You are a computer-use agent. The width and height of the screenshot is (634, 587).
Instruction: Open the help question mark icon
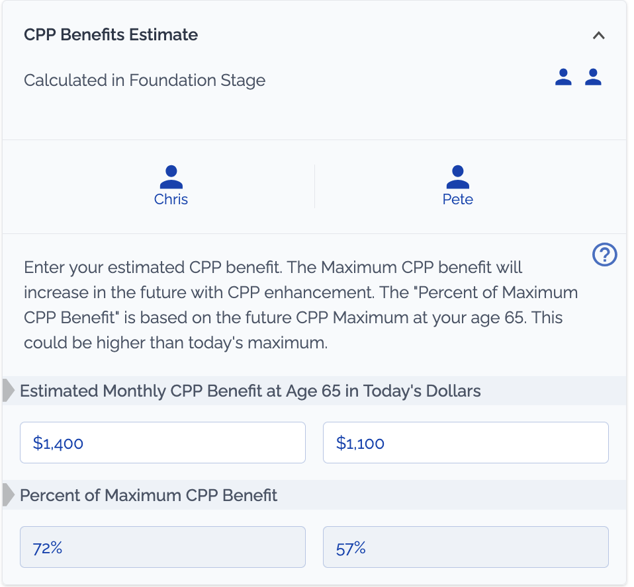605,254
